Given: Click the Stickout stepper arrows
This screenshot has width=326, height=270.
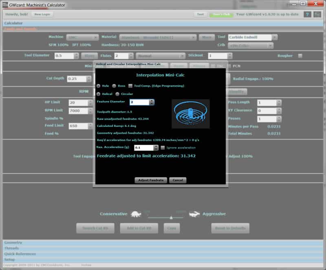Looking at the screenshot, I should pos(230,56).
